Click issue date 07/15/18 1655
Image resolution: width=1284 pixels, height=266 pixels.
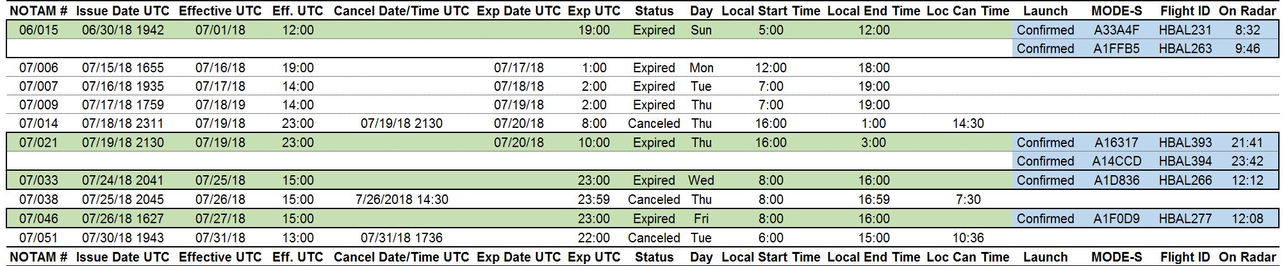coord(122,68)
